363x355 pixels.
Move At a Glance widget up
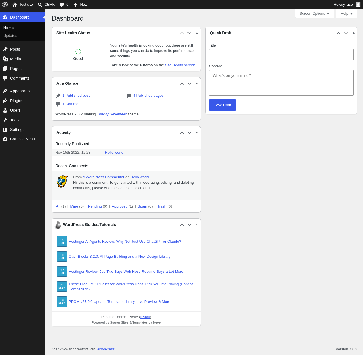[182, 84]
